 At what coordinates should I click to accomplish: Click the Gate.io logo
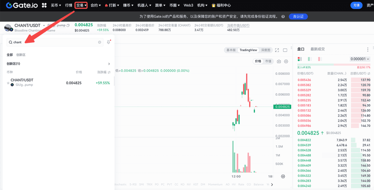tap(22, 5)
